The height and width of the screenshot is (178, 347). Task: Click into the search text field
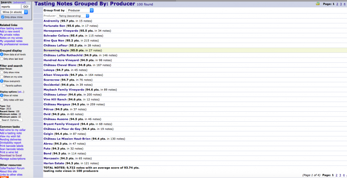pyautogui.click(x=10, y=6)
